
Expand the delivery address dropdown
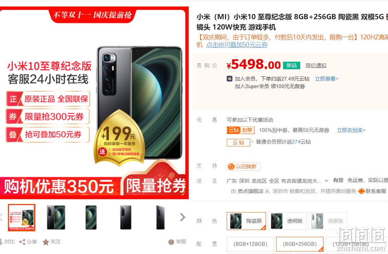click(x=326, y=181)
